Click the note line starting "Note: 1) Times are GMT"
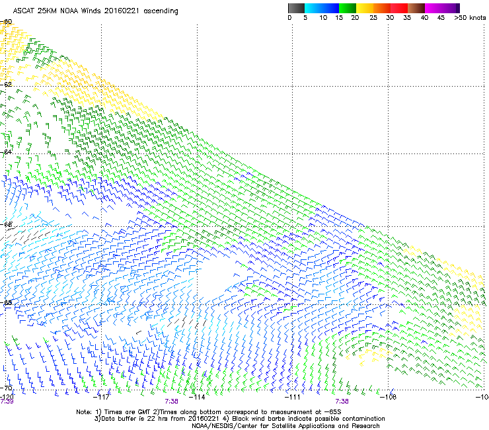 [209, 412]
